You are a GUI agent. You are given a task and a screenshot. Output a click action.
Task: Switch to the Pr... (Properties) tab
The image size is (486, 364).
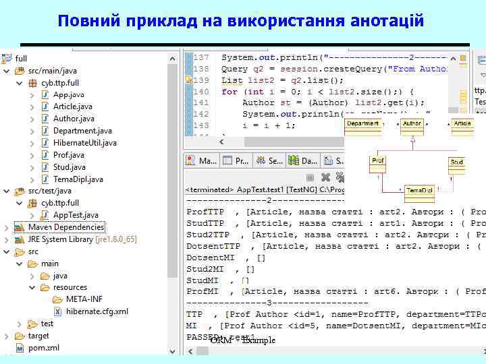pos(236,160)
